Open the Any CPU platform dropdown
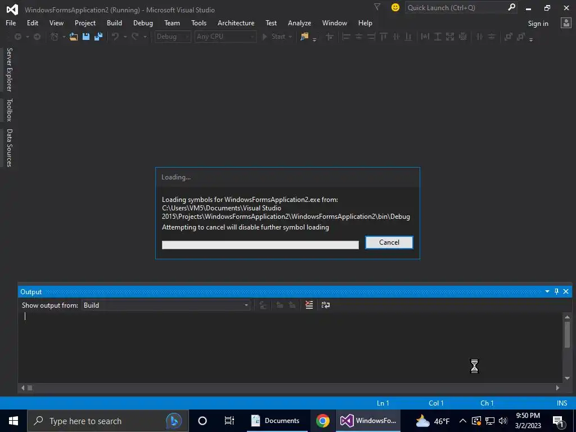The image size is (576, 432). point(225,37)
